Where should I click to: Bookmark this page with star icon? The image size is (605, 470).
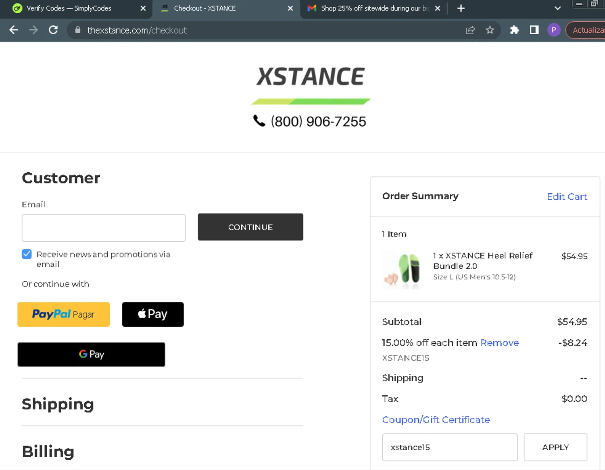click(x=490, y=30)
